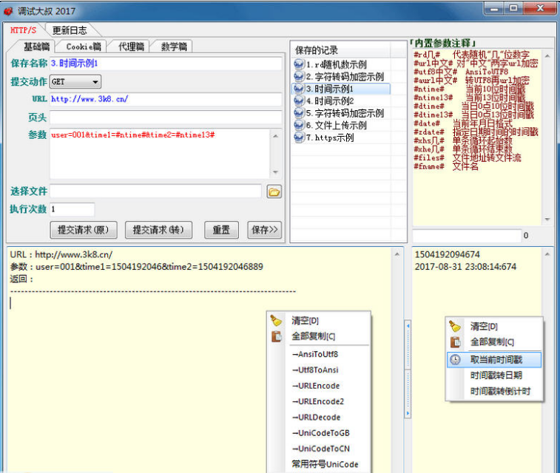
Task: Choose →URLEncode from context menu
Action: (x=315, y=386)
